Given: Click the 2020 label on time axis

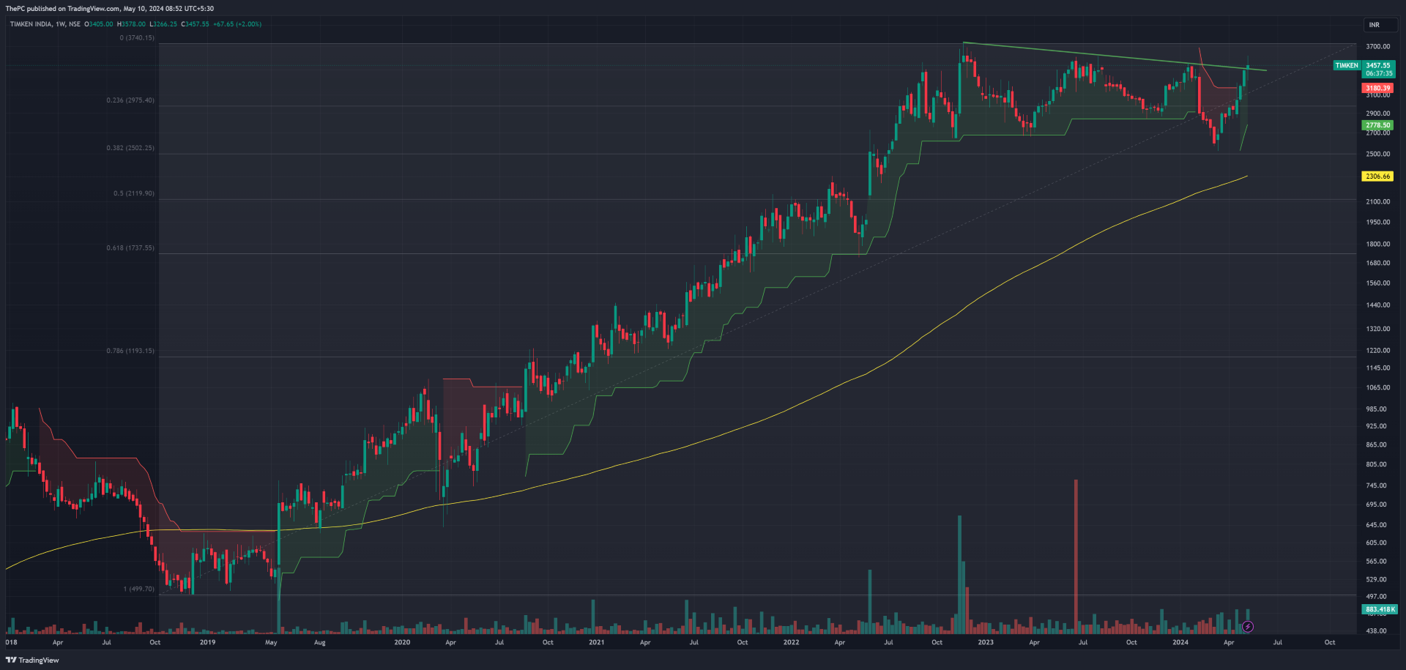Looking at the screenshot, I should pos(402,642).
